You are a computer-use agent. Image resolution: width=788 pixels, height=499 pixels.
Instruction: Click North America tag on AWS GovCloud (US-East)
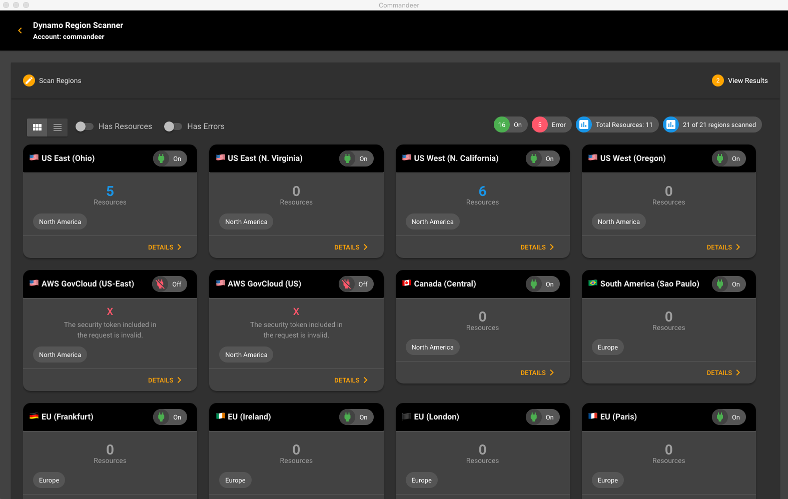60,355
